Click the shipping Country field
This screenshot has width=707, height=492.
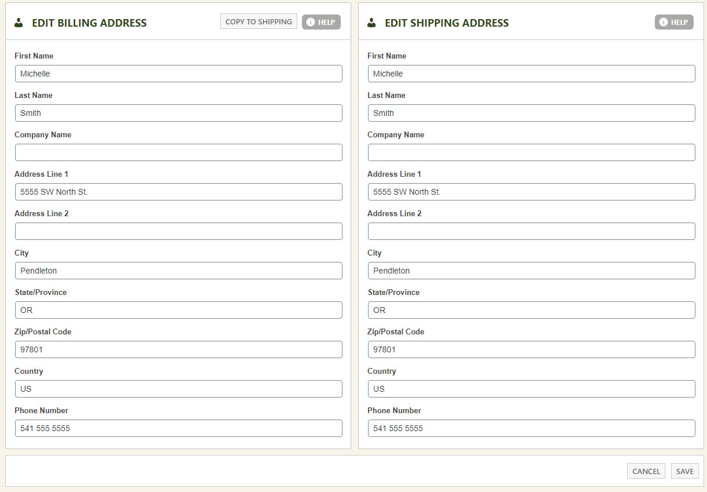[531, 389]
